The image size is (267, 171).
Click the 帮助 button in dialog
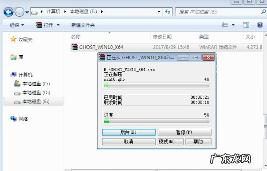click(198, 141)
